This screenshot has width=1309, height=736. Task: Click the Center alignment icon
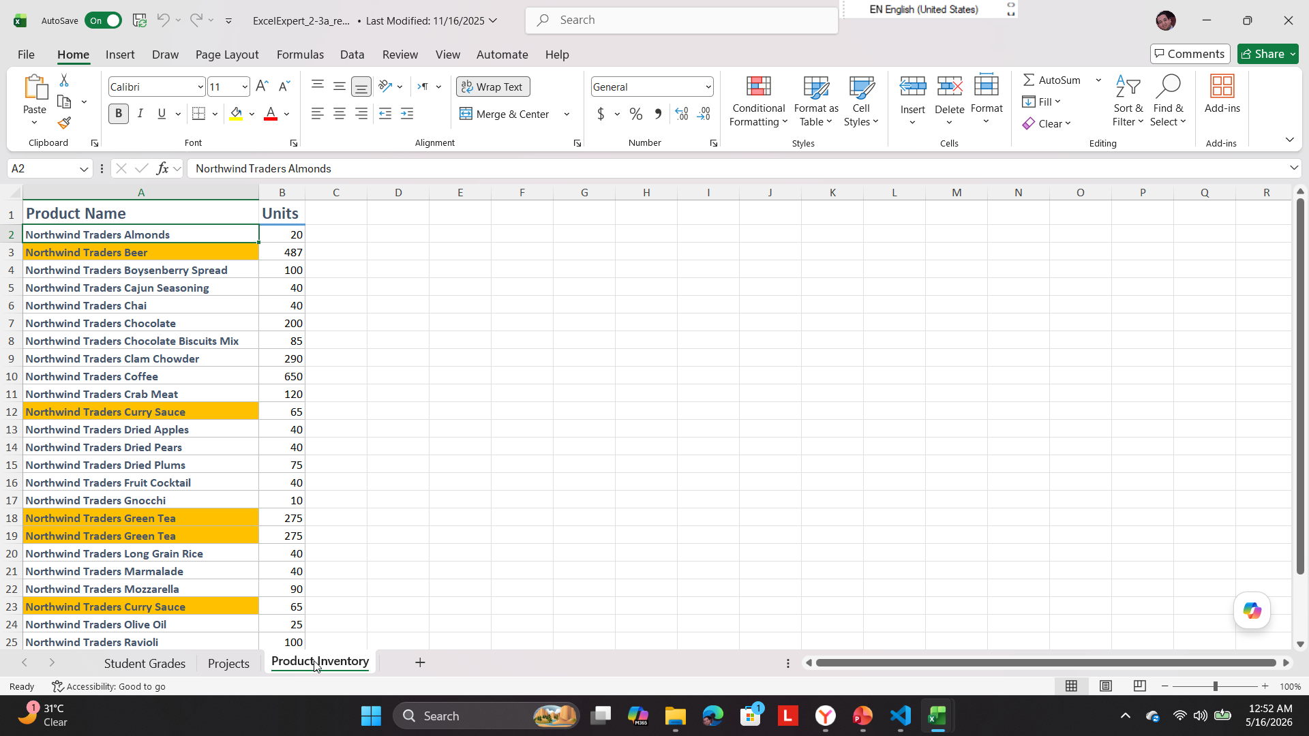[340, 114]
